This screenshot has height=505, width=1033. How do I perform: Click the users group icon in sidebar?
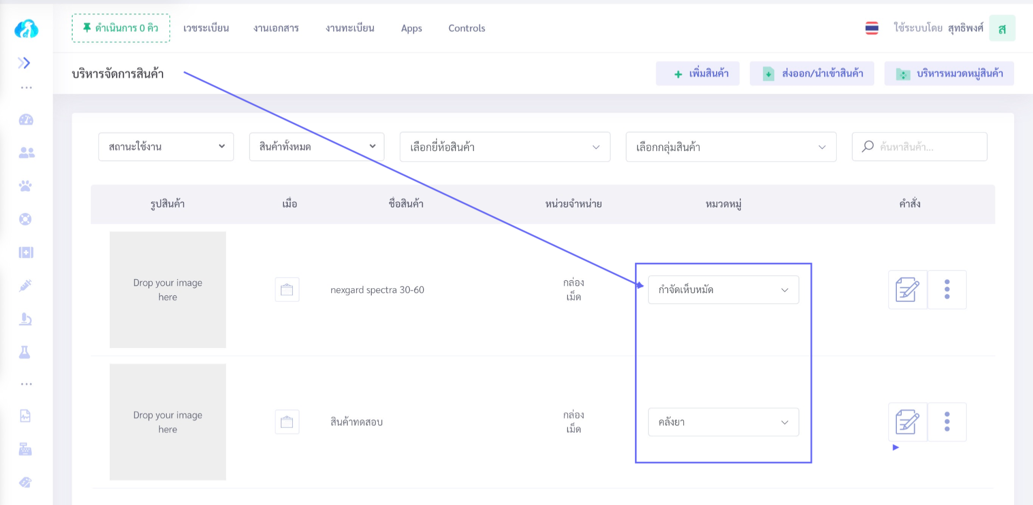pyautogui.click(x=26, y=153)
